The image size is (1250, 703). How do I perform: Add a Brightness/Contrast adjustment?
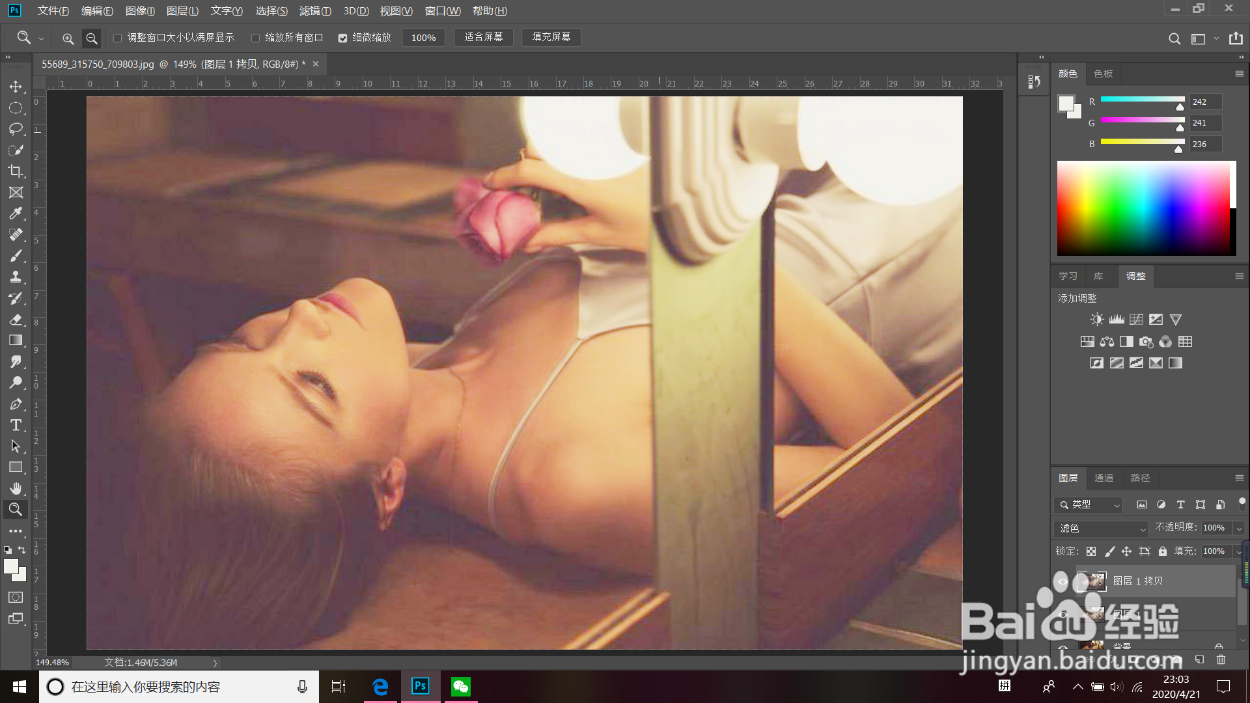(x=1097, y=320)
